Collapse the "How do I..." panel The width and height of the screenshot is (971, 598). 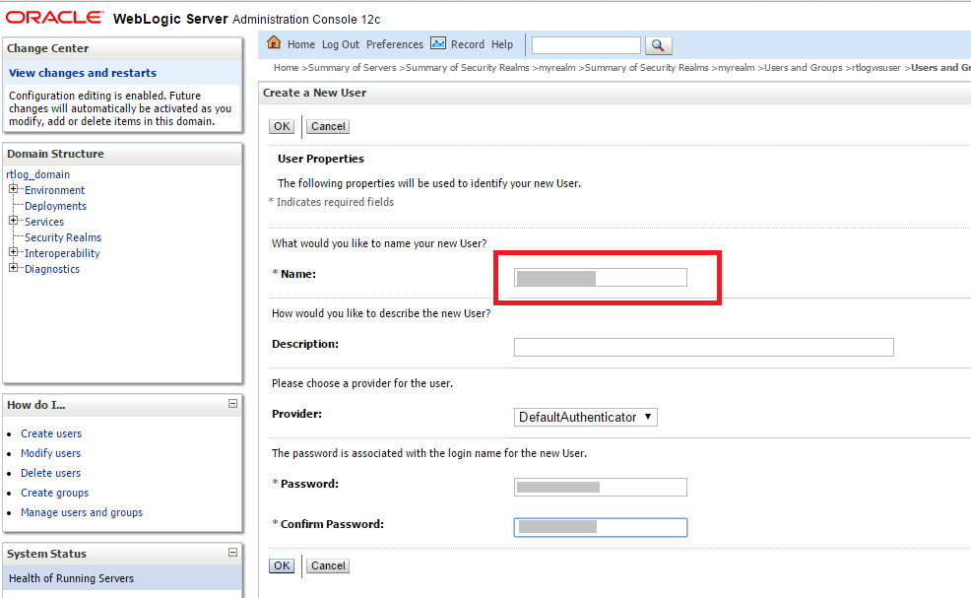click(232, 405)
